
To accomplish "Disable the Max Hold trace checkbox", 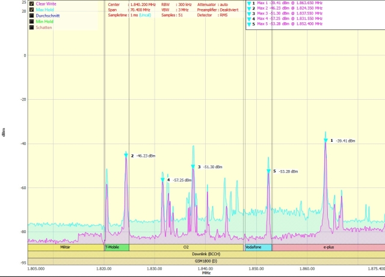I will (31, 10).
